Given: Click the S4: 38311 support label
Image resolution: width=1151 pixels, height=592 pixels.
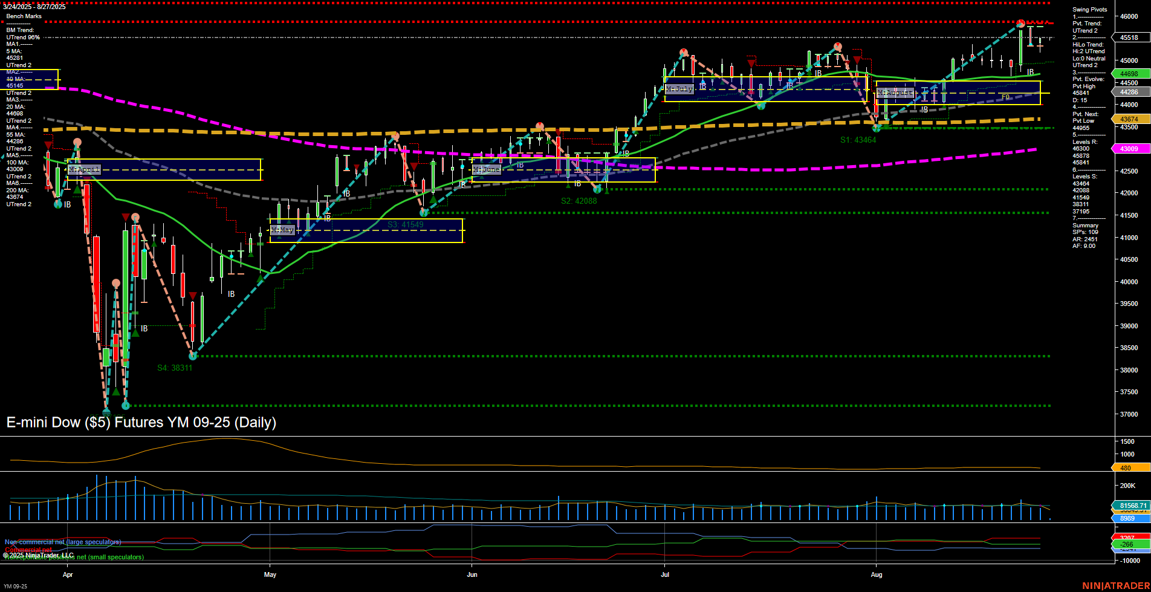Looking at the screenshot, I should coord(175,368).
